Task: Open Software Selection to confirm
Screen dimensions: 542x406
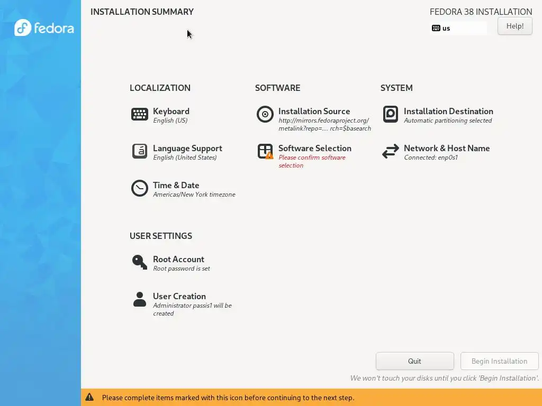Action: tap(315, 148)
